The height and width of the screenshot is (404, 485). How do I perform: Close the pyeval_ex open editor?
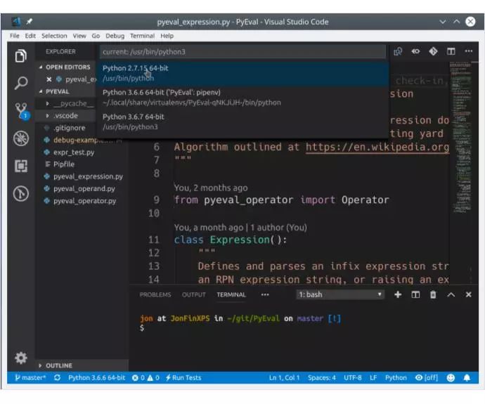49,79
